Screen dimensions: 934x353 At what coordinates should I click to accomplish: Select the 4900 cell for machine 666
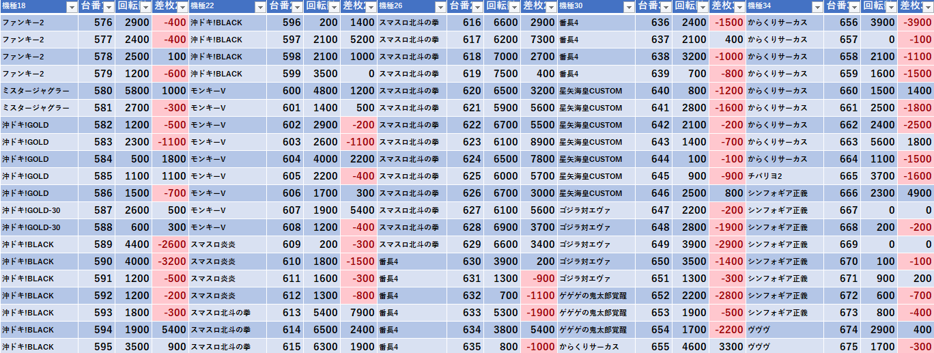(x=915, y=193)
